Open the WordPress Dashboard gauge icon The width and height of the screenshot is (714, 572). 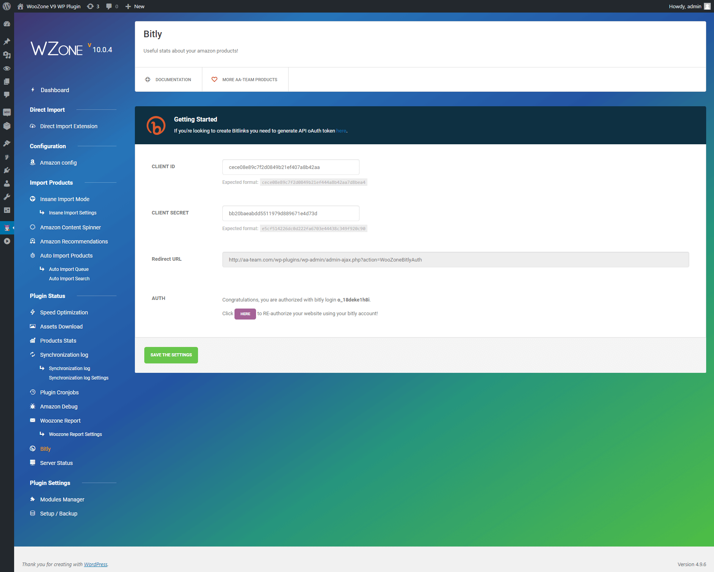click(x=7, y=24)
